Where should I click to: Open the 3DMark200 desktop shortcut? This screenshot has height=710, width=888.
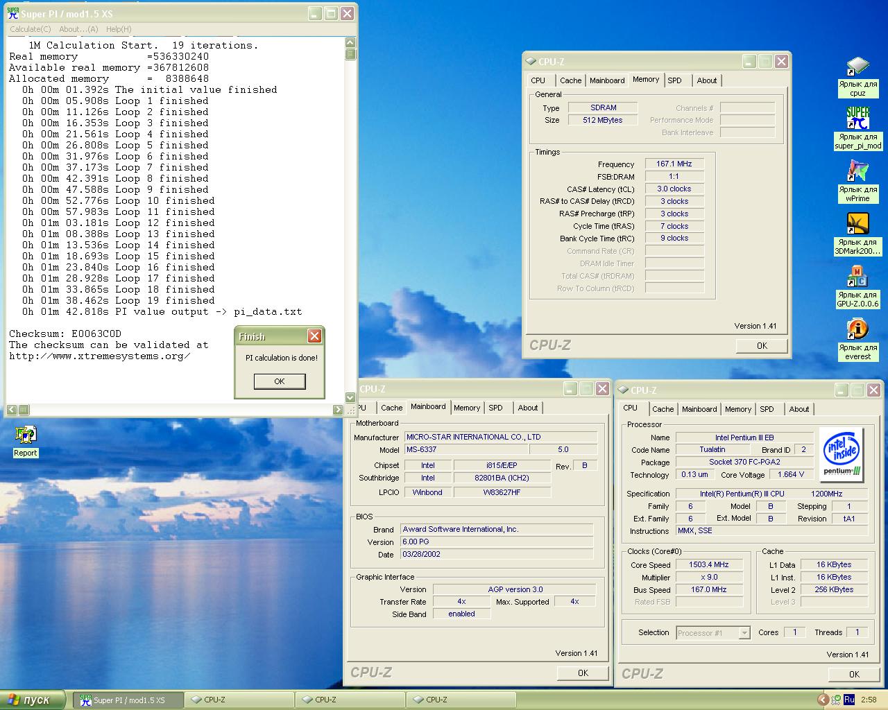857,234
